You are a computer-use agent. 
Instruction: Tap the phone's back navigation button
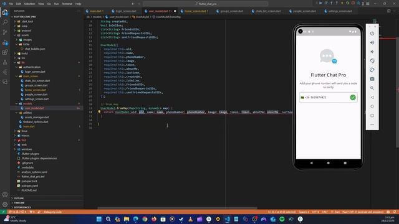pyautogui.click(x=312, y=163)
